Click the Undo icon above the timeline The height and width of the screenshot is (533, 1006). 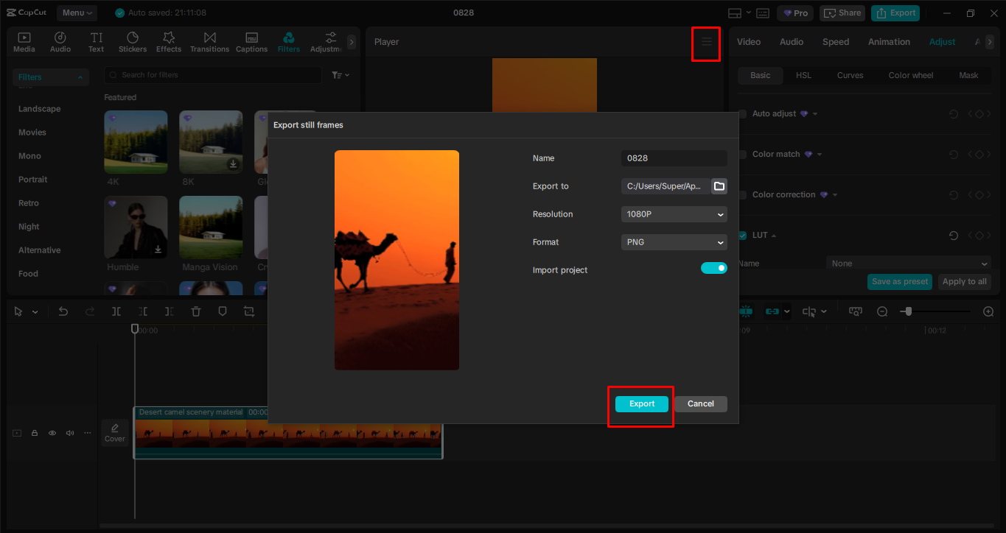[63, 311]
